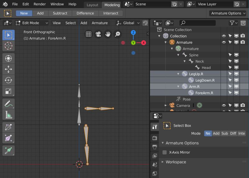Open the editor type dropdown in viewport
249x178 pixels.
pos(7,23)
